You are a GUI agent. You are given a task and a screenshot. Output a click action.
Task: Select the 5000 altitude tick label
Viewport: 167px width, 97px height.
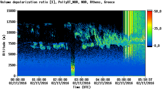[12, 54]
